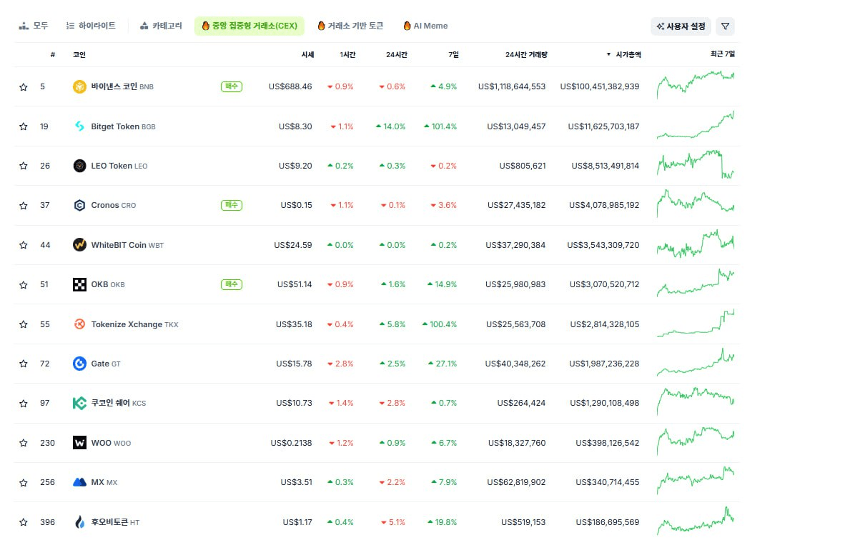Sort by 코인 name column header

(x=79, y=54)
